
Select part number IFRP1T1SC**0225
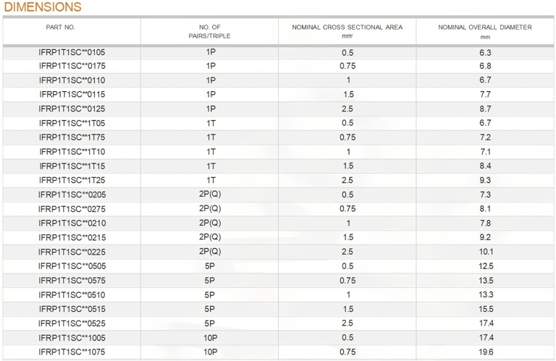72,252
